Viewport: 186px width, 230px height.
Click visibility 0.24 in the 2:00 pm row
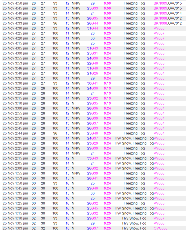pos(107,168)
